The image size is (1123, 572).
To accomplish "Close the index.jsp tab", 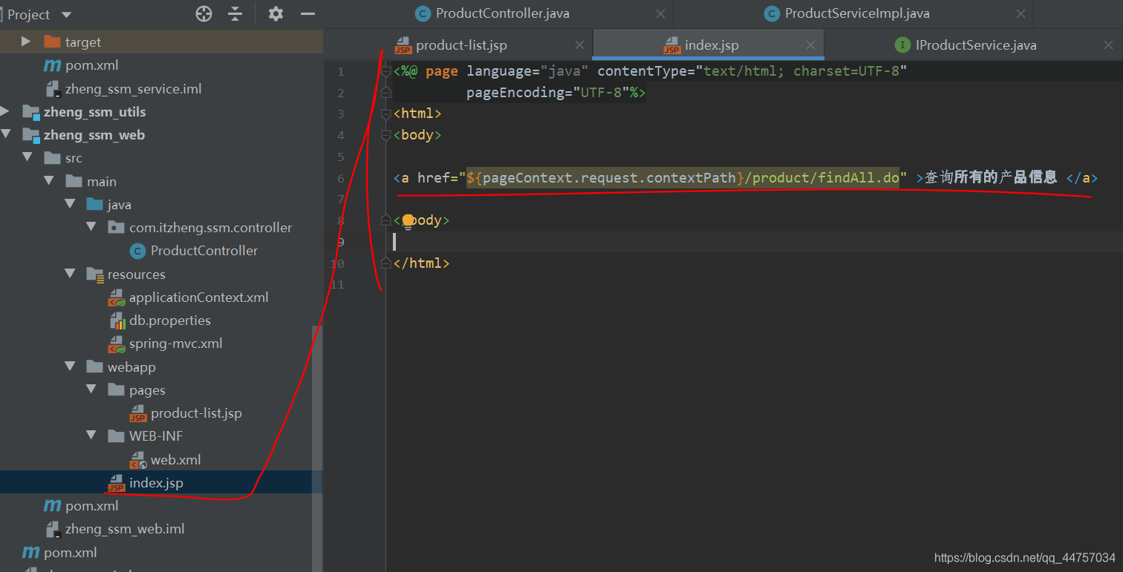I will tap(810, 45).
